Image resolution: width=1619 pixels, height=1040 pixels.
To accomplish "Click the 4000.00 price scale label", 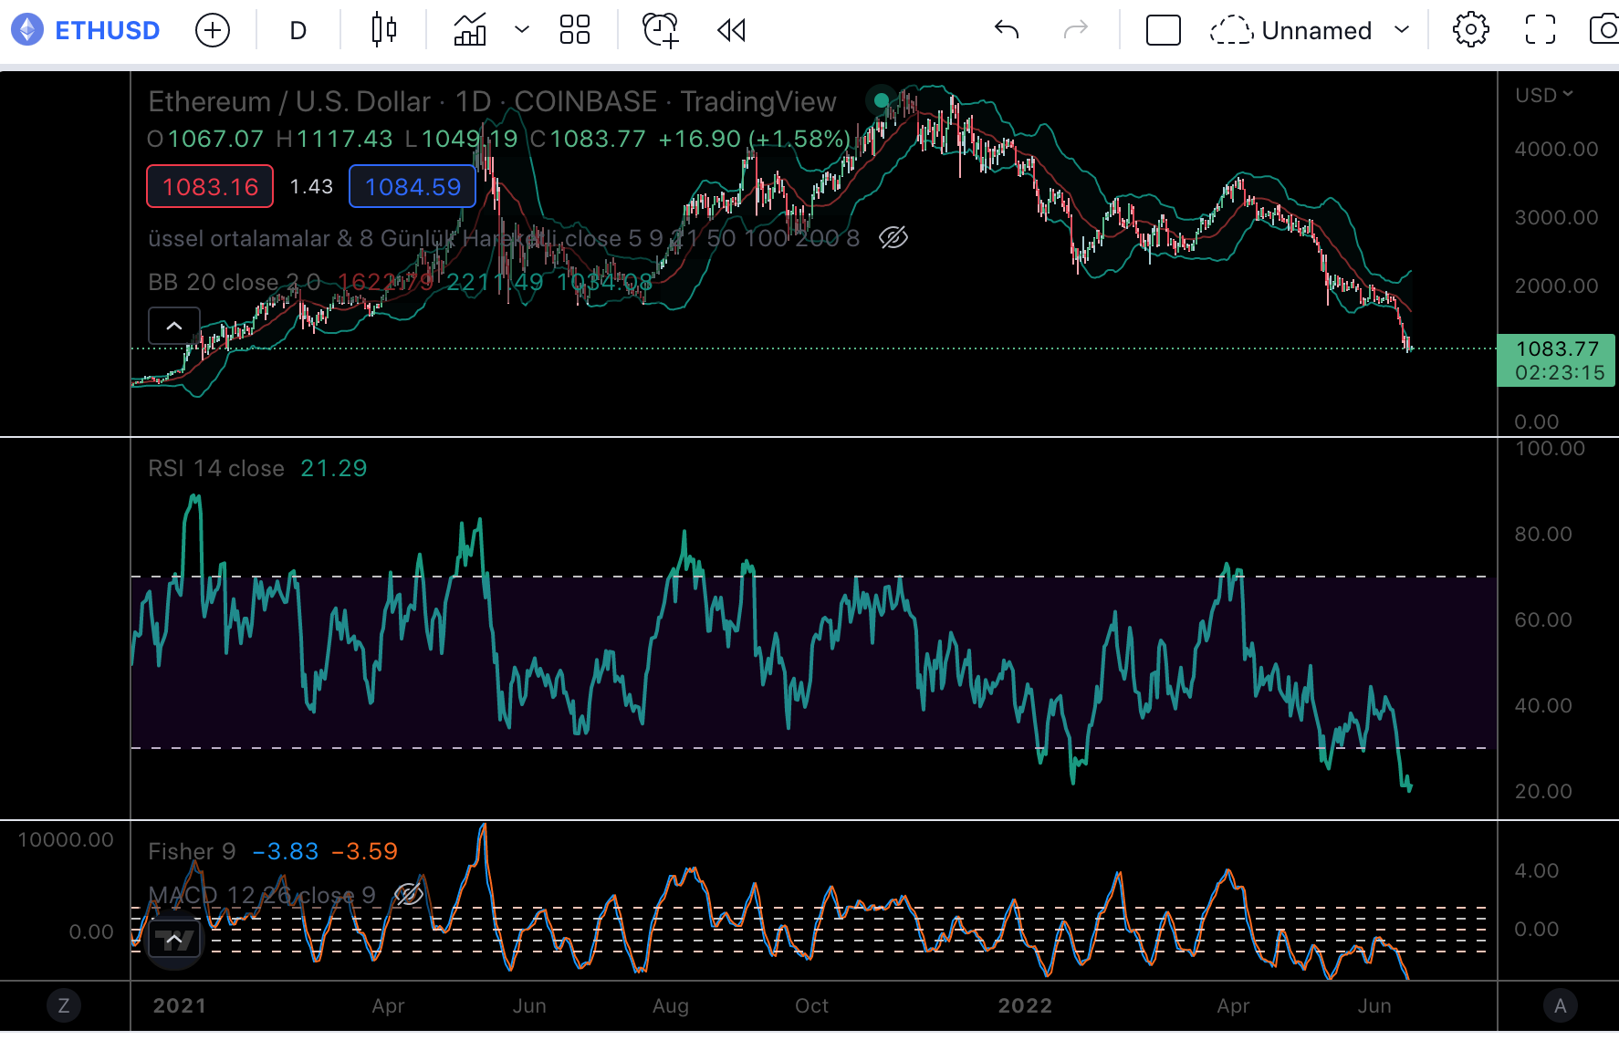I will pos(1556,149).
